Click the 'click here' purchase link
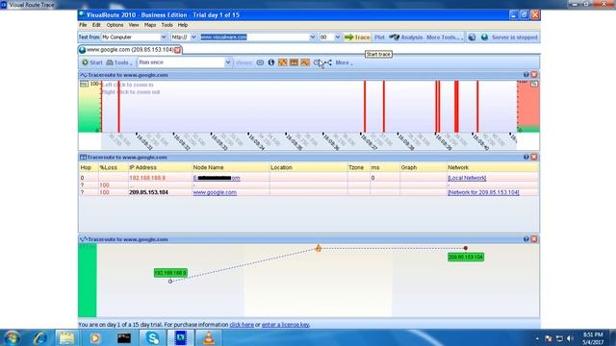Image resolution: width=616 pixels, height=346 pixels. point(242,325)
